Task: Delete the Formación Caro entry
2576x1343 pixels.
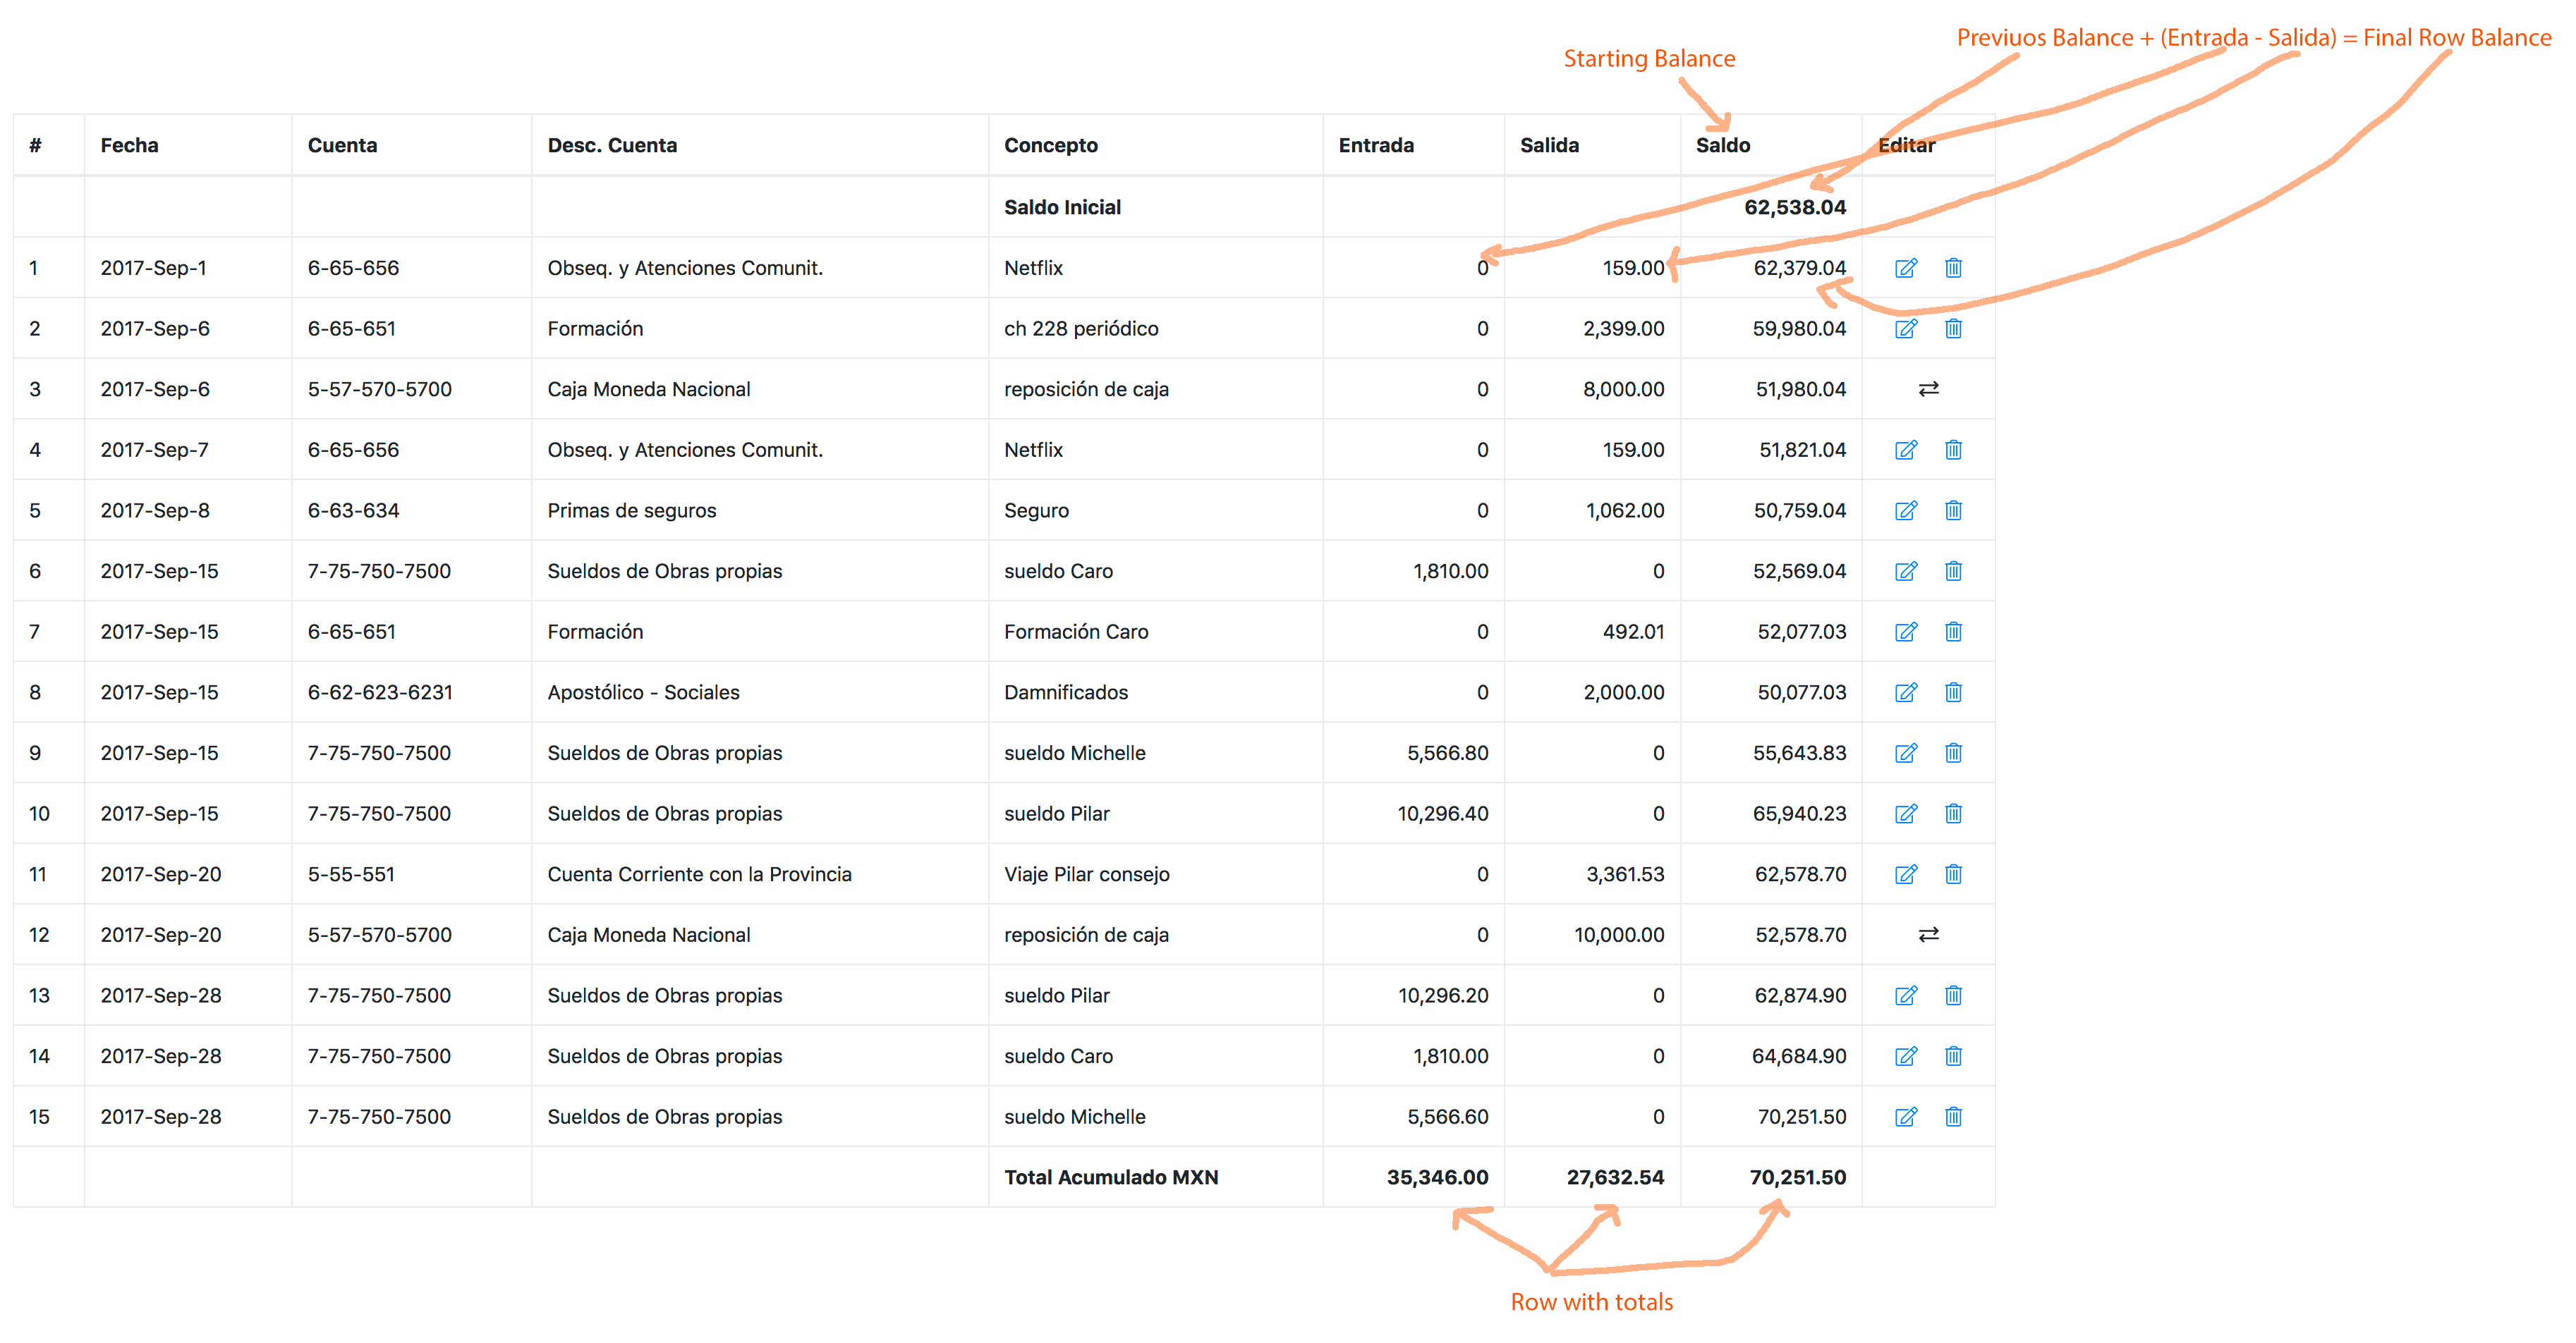Action: (x=1953, y=632)
